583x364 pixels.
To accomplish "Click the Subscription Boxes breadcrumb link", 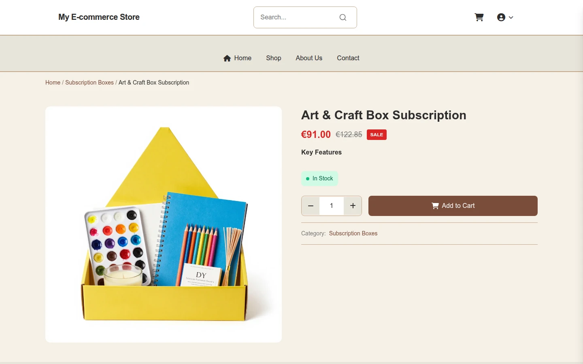I will click(x=89, y=83).
